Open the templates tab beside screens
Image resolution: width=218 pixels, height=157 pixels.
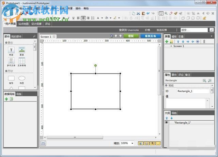[x=174, y=36]
